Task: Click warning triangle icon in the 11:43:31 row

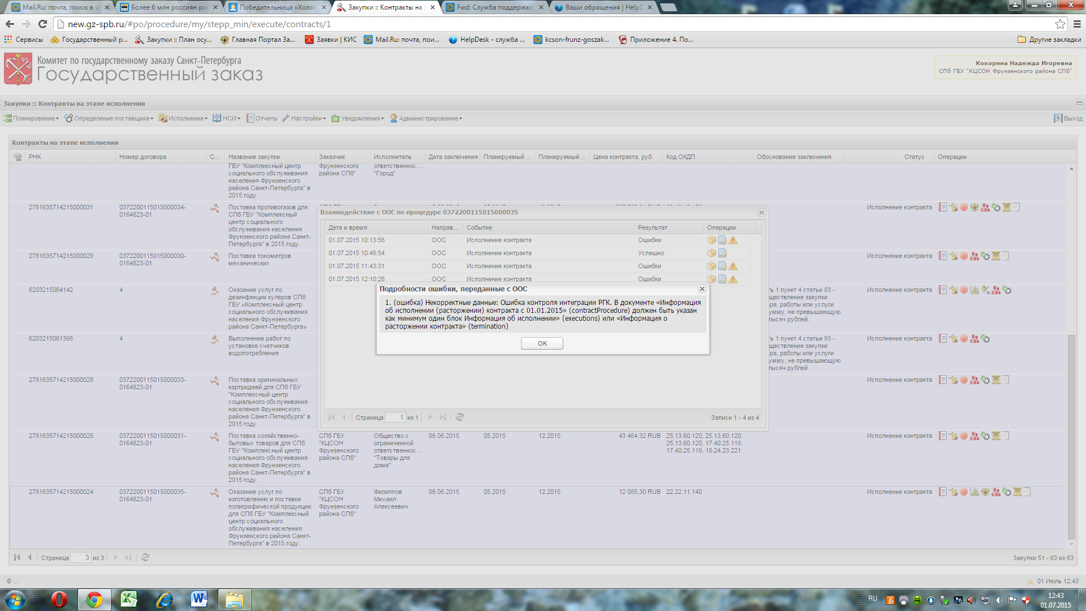Action: coord(733,266)
